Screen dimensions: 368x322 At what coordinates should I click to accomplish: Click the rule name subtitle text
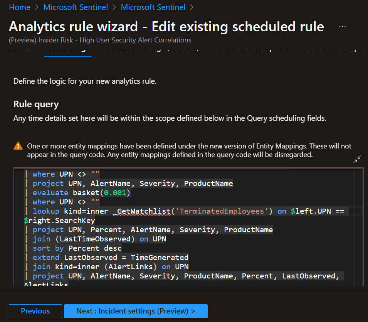pos(100,40)
